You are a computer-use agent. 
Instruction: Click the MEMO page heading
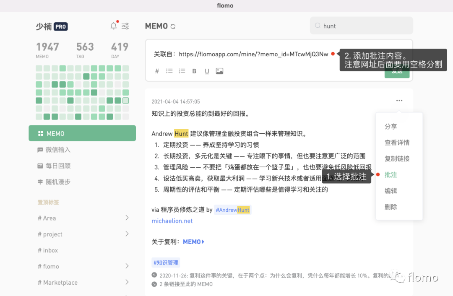tap(156, 26)
